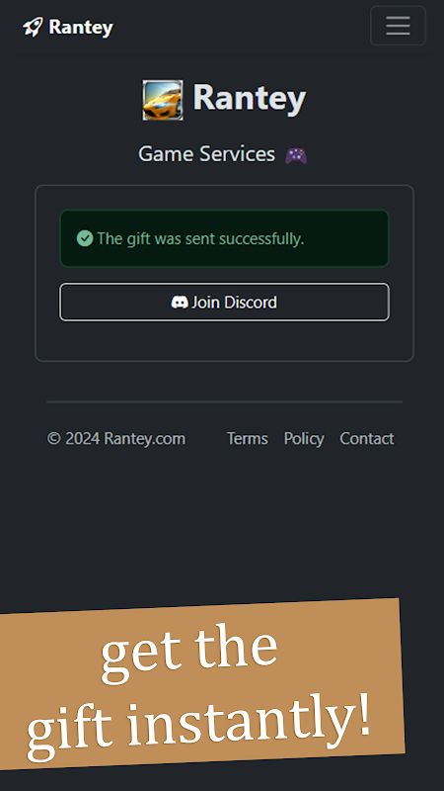Click the purple gamepad emoji icon
The image size is (444, 791).
pos(296,155)
